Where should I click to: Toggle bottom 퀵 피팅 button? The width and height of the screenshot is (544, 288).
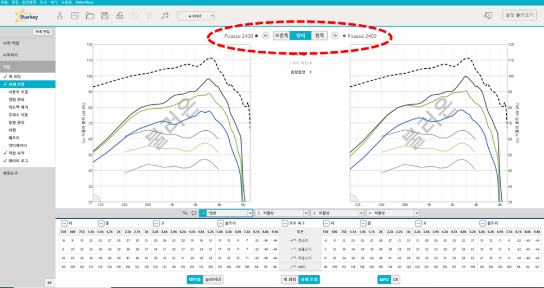click(289, 280)
